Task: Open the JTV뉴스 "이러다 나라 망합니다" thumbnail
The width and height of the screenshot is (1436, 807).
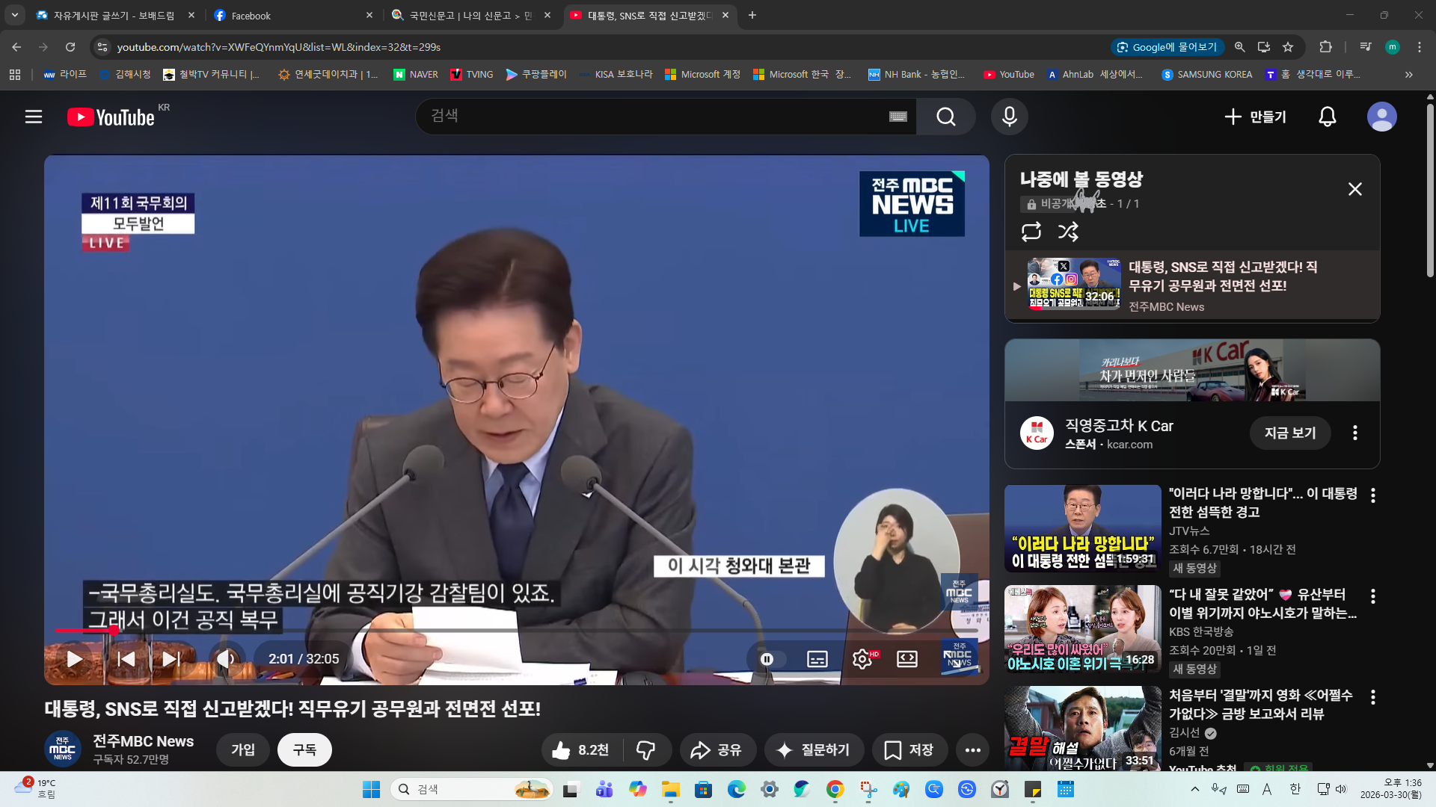Action: 1082,528
